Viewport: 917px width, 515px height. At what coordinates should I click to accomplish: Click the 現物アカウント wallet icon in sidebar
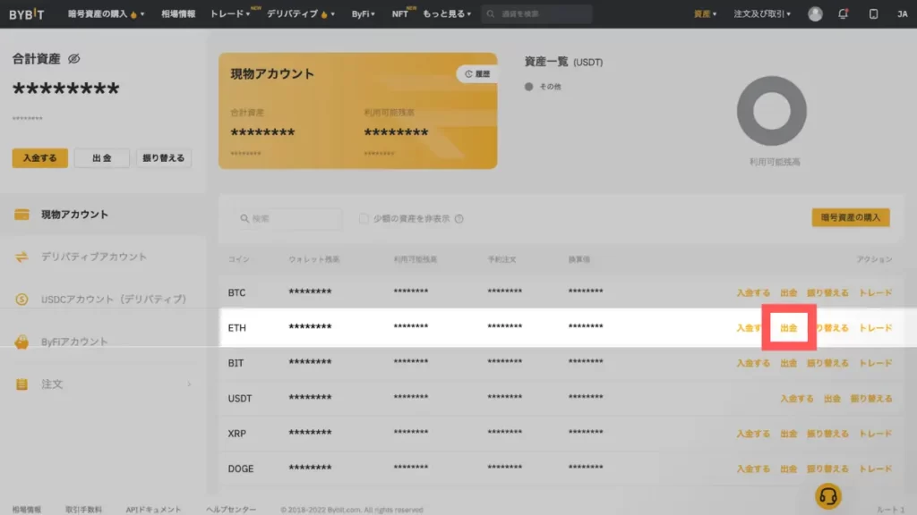[21, 215]
